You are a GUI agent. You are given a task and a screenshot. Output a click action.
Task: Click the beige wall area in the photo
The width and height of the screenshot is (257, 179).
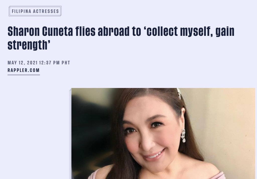[229, 123]
